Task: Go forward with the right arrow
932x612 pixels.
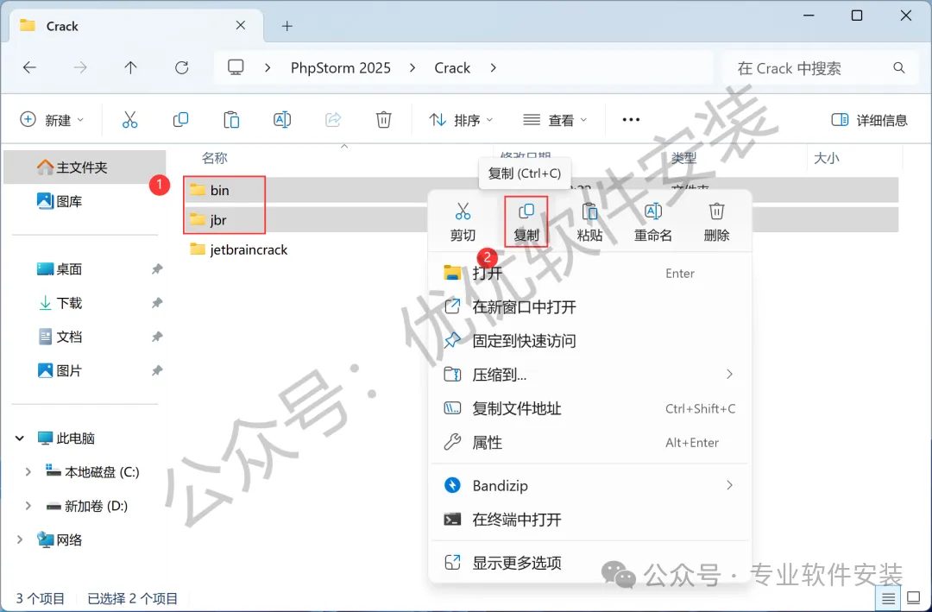Action: (80, 68)
